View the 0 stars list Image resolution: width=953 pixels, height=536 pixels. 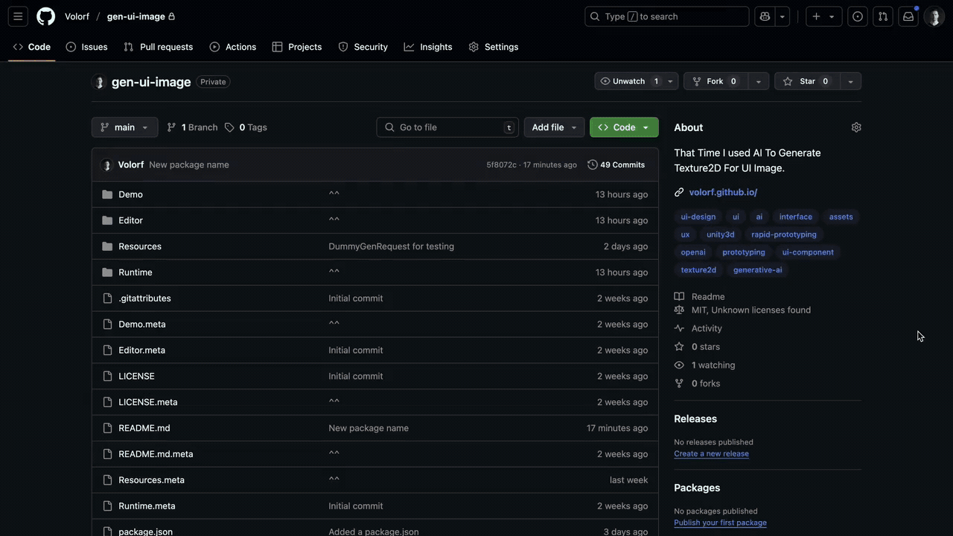(705, 347)
